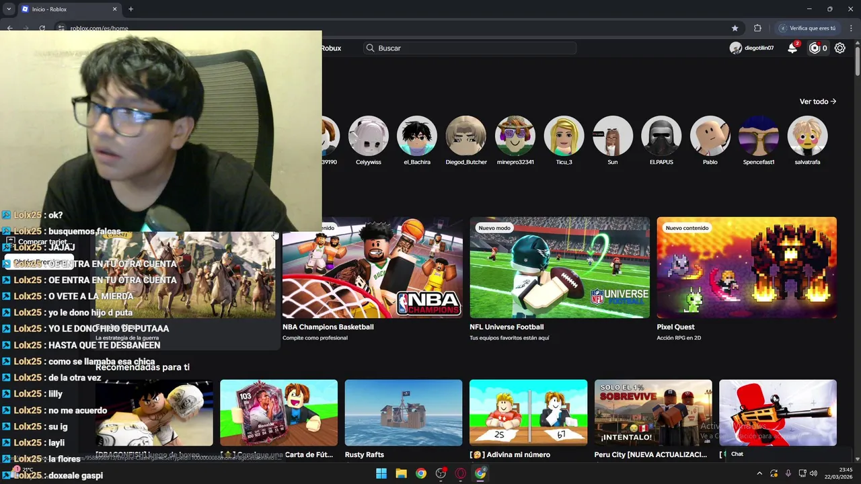Open friend Celyywiss avatar
Viewport: 861px width, 484px height.
click(x=369, y=136)
